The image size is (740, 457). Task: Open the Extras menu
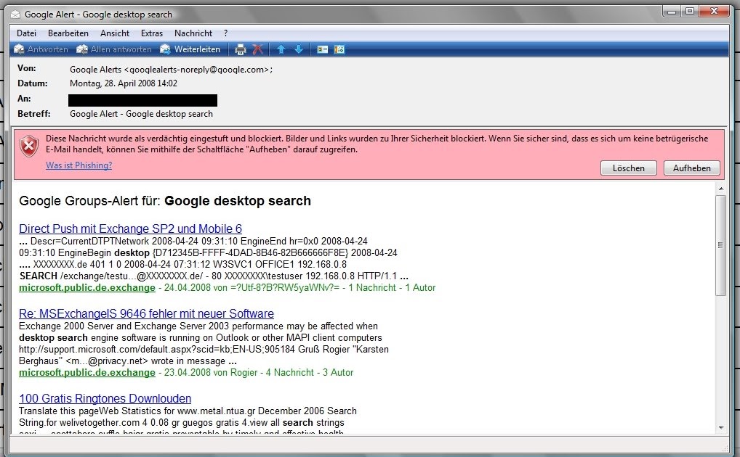click(151, 33)
